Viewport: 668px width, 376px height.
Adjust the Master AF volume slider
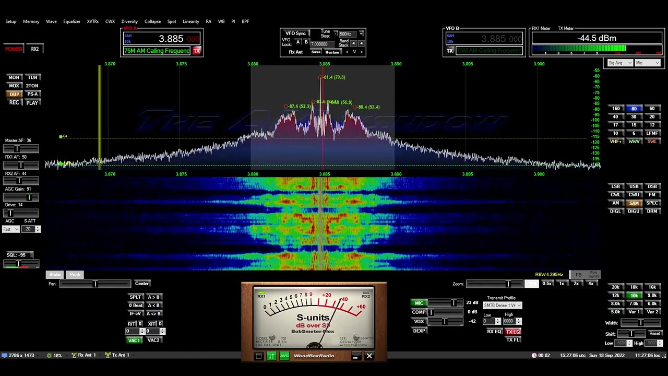pyautogui.click(x=21, y=149)
